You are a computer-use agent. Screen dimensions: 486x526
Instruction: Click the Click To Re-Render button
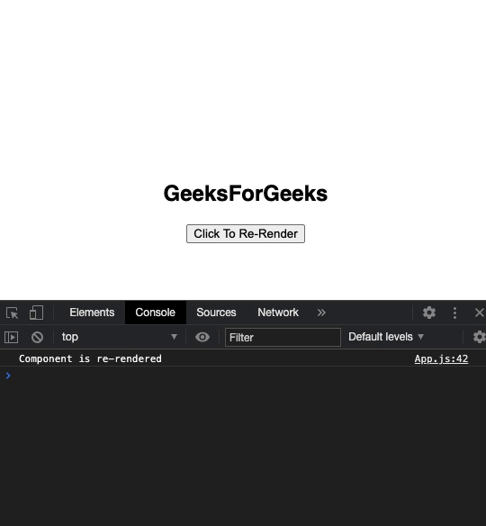pos(246,234)
